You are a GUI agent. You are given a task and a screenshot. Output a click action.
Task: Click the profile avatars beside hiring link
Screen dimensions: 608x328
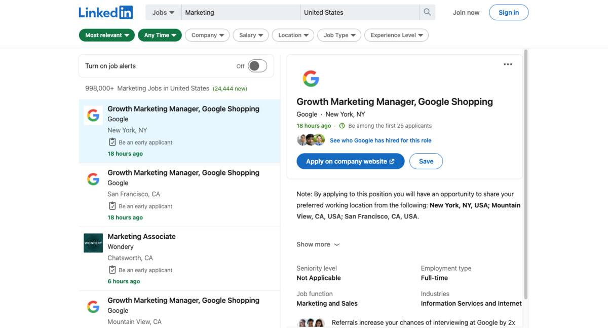[x=311, y=140]
